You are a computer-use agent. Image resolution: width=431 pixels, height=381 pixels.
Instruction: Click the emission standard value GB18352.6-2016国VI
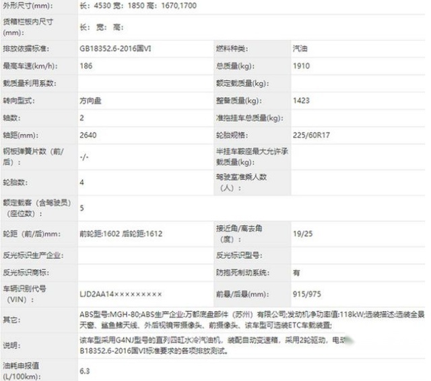tap(115, 48)
